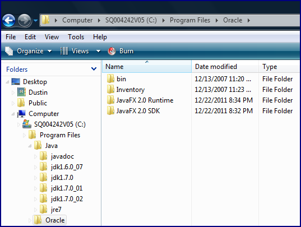
Task: Open the Edit menu
Action: (30, 37)
